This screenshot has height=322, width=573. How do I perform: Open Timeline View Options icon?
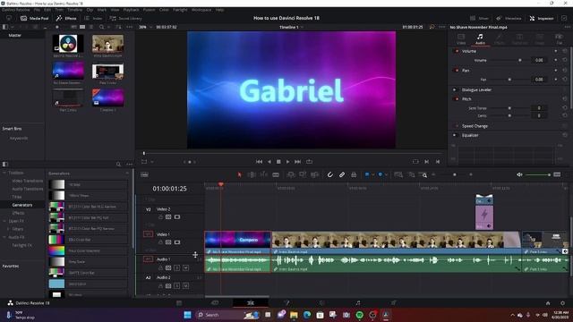145,175
